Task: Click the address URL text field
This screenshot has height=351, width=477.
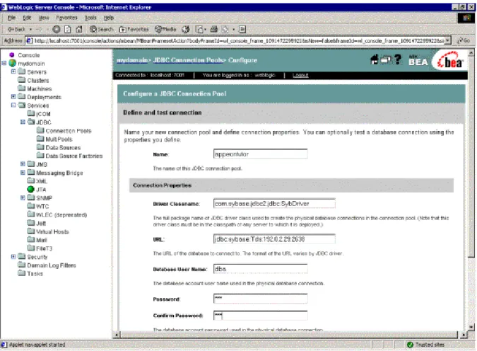Action: click(x=239, y=40)
